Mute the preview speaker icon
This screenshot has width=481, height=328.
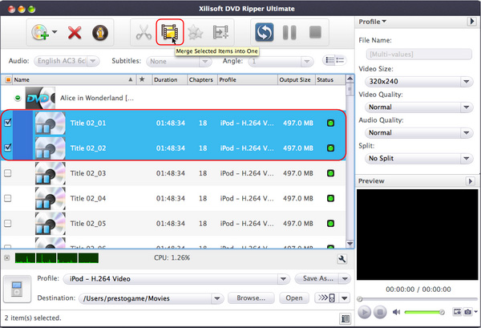click(396, 312)
